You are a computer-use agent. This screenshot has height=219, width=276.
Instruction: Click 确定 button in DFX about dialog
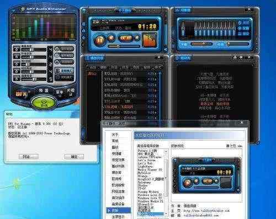[74, 157]
